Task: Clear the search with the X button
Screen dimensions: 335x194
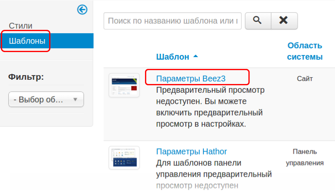Action: pos(284,21)
